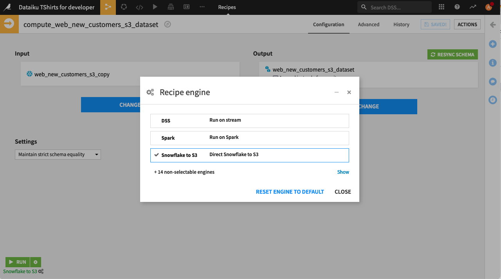Open the Dashboards icon in top navbar
Image resolution: width=501 pixels, height=279 pixels.
tap(186, 7)
